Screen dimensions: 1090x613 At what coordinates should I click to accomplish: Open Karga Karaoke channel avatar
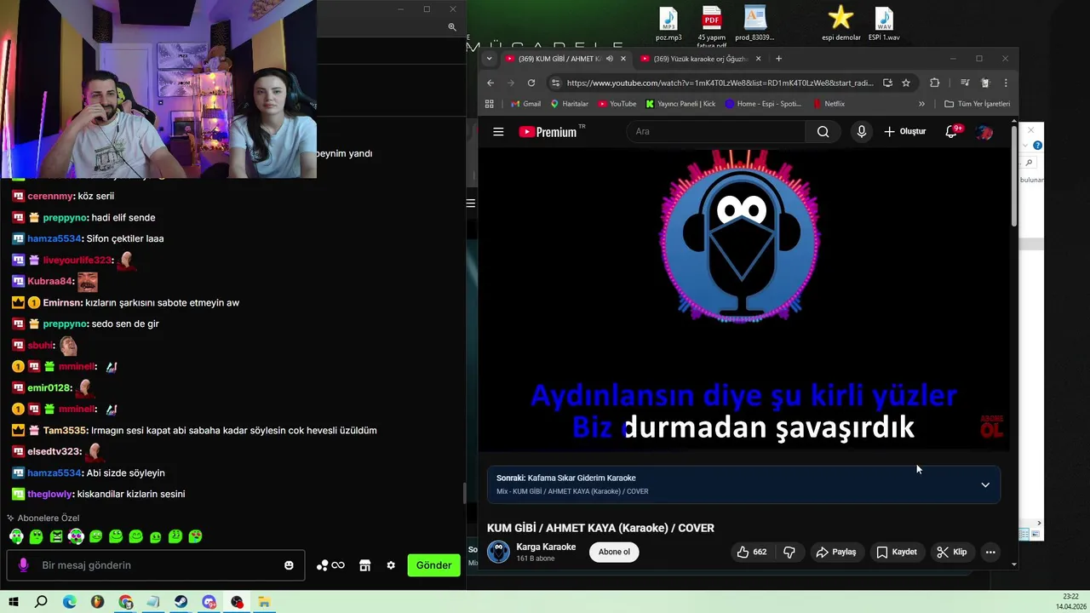pos(498,552)
